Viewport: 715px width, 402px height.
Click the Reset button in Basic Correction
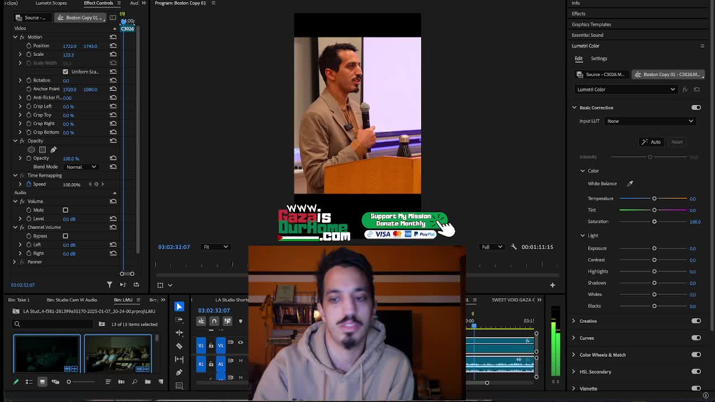coord(676,142)
